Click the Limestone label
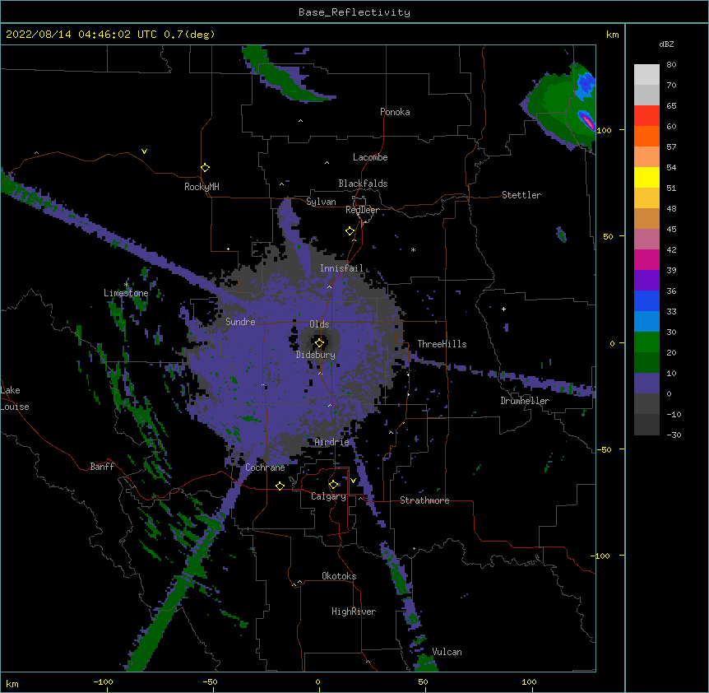The image size is (709, 693). coord(126,293)
